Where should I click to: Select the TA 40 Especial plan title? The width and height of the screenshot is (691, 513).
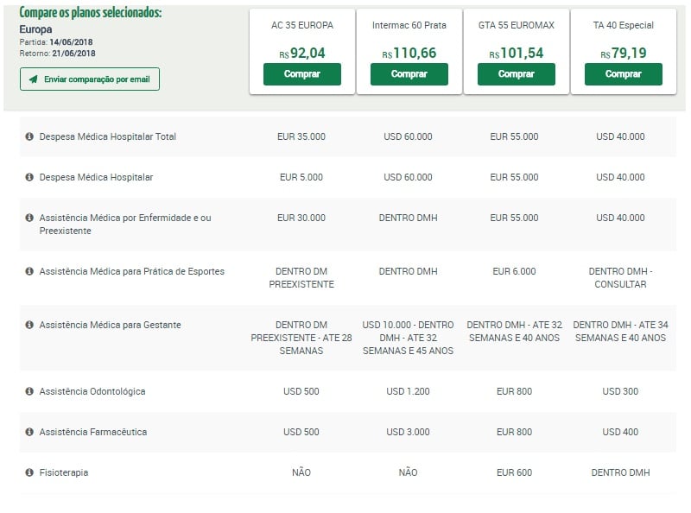tap(623, 26)
